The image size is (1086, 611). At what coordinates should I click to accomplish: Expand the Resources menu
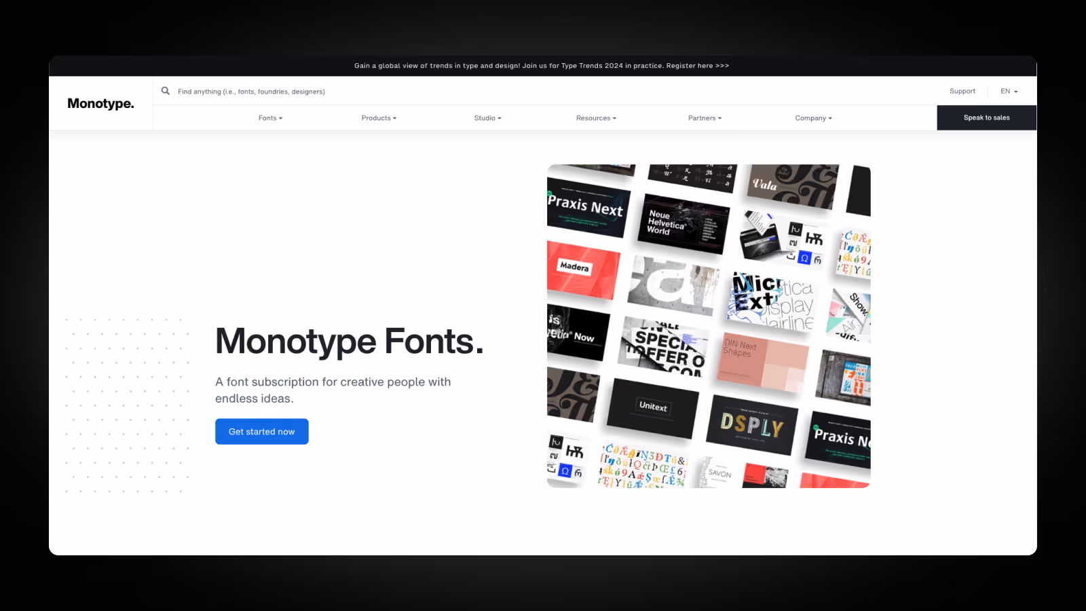coord(596,118)
